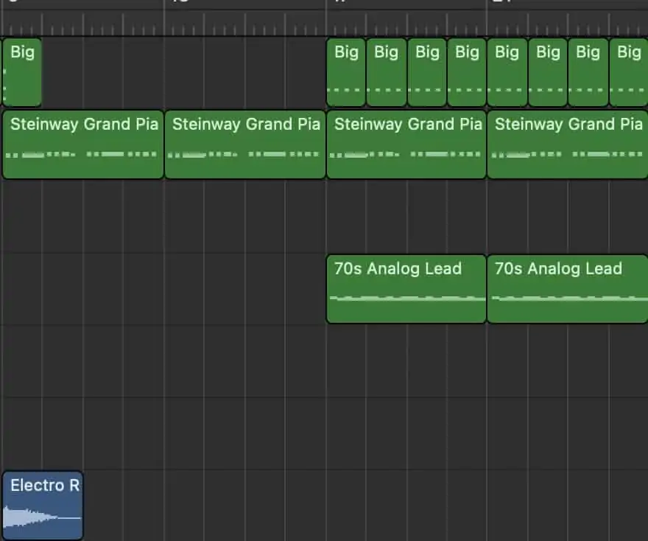Select the lone Big region above Electro R
The width and height of the screenshot is (648, 541).
click(22, 72)
